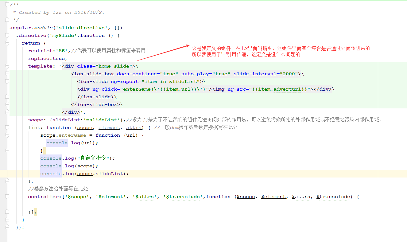Viewport: 407px width, 242px height.
Task: Collapse the .directive('mySlide') function block
Action: point(7,35)
